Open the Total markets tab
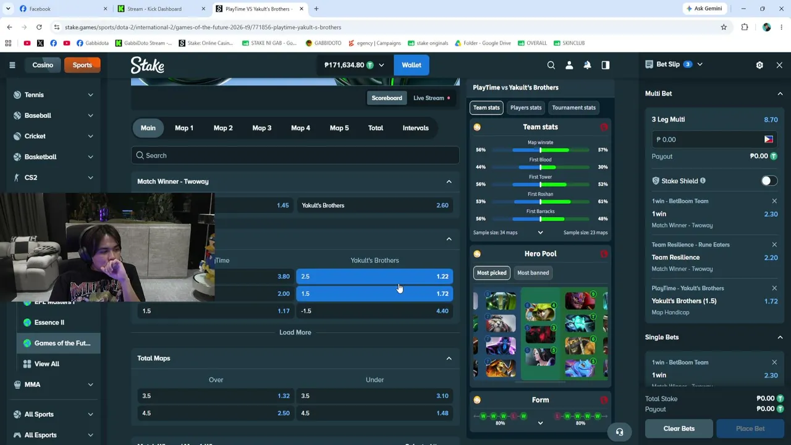Image resolution: width=791 pixels, height=445 pixels. pyautogui.click(x=376, y=128)
